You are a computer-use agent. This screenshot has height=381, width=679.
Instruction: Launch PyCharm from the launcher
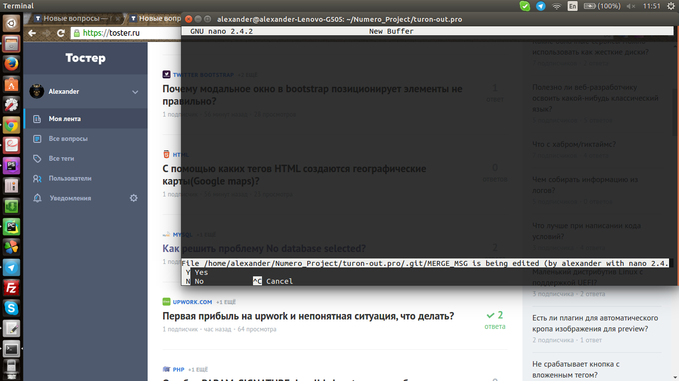tap(11, 227)
